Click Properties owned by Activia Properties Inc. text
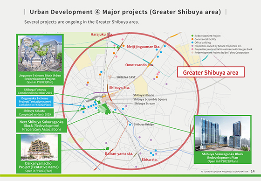This screenshot has width=261, height=181. point(218,46)
